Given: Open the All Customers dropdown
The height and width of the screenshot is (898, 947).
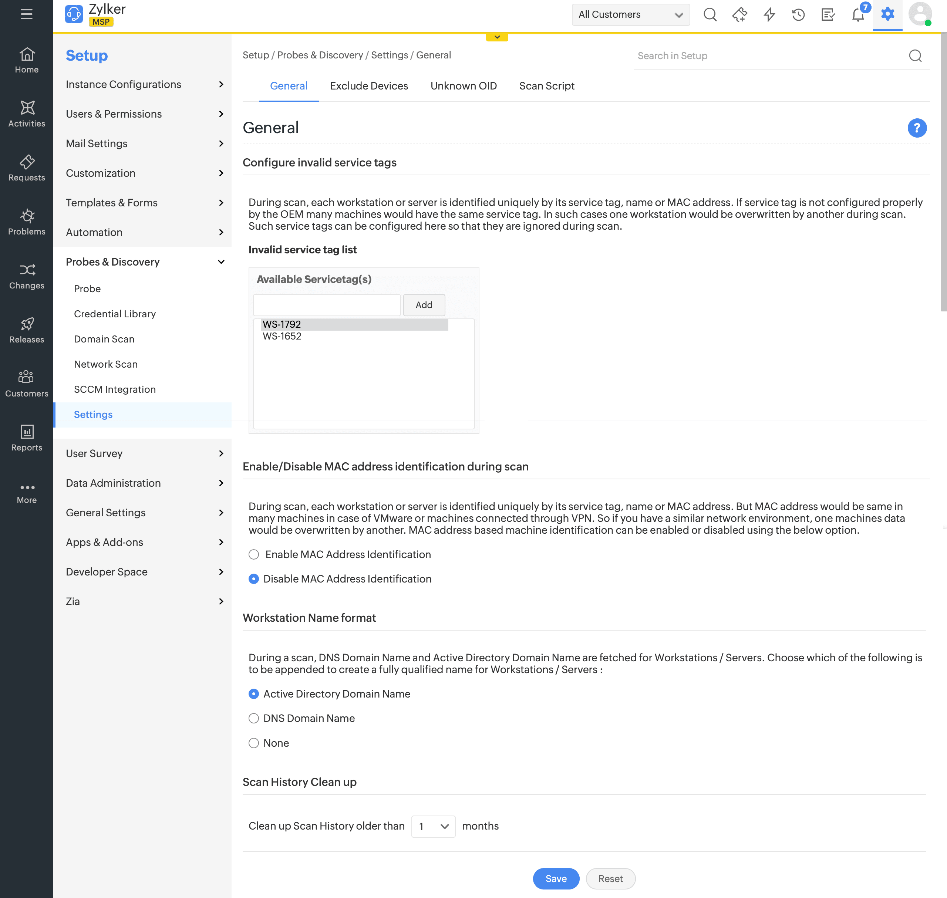Looking at the screenshot, I should (x=630, y=14).
